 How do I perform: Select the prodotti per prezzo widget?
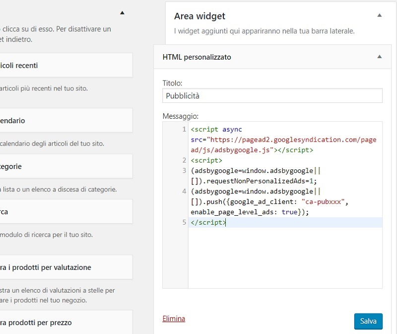coord(66,322)
